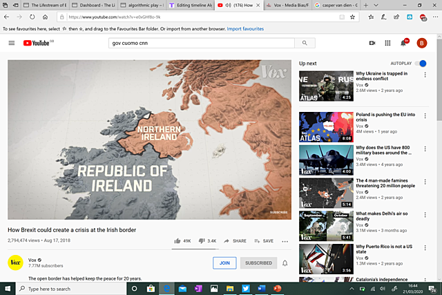Switch to the Dashboard tab
This screenshot has width=442, height=295.
(x=93, y=5)
